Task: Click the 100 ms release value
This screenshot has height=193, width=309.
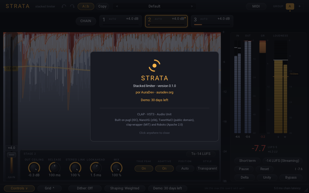Action: (55, 175)
